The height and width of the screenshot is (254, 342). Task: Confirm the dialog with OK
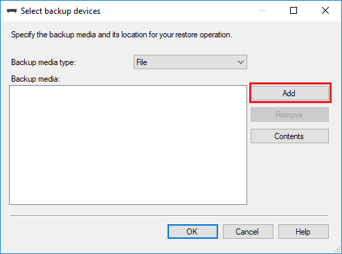click(x=192, y=231)
